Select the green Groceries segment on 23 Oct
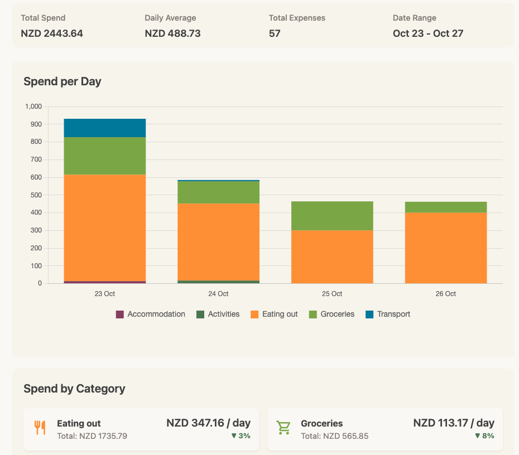 pyautogui.click(x=105, y=156)
